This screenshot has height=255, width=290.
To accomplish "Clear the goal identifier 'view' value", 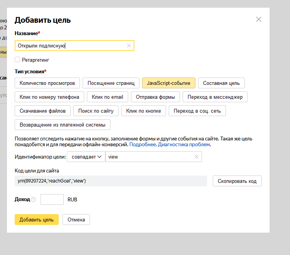I will click(196, 157).
